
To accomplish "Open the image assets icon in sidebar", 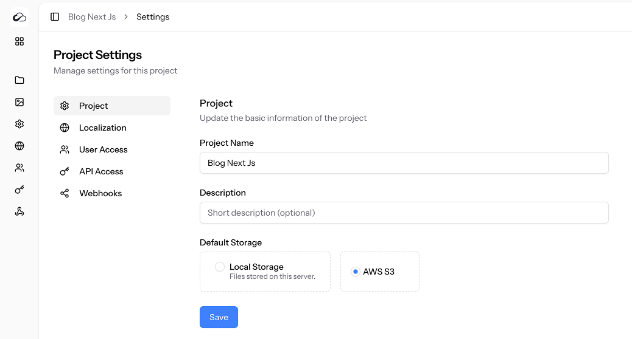I will click(19, 102).
